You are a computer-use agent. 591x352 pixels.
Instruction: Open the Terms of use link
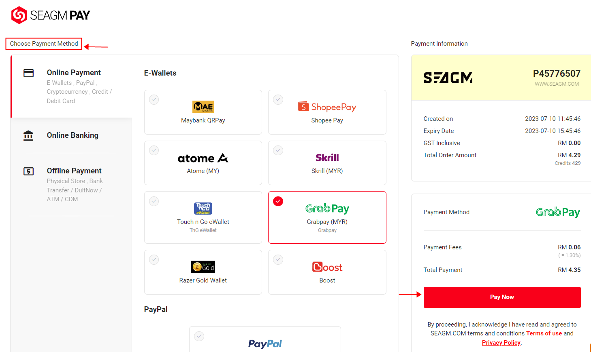click(x=544, y=333)
